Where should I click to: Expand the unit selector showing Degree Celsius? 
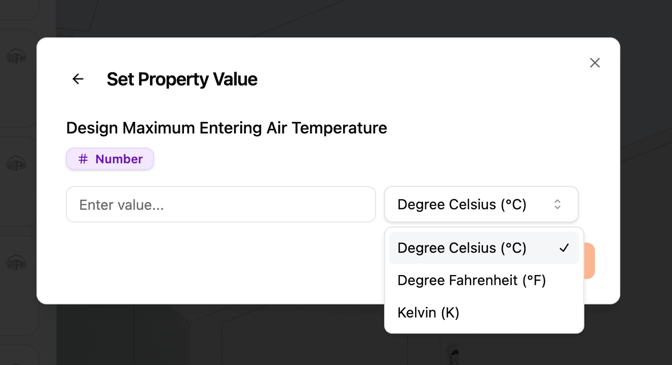(481, 204)
